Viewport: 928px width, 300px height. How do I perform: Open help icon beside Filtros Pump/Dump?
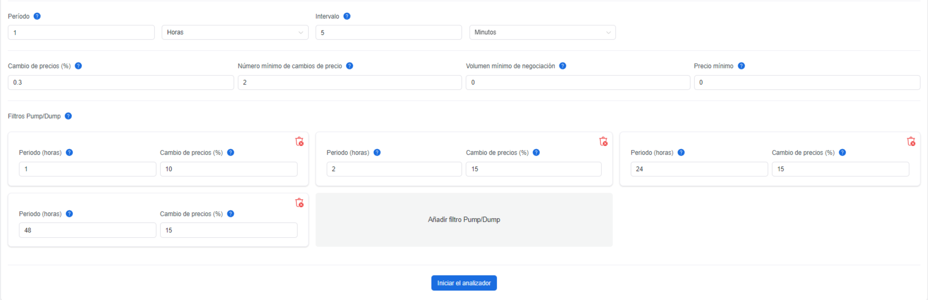click(68, 116)
